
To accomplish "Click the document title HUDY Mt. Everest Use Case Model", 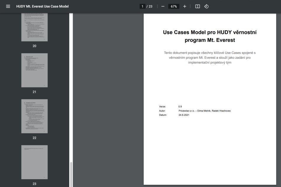I will (43, 6).
